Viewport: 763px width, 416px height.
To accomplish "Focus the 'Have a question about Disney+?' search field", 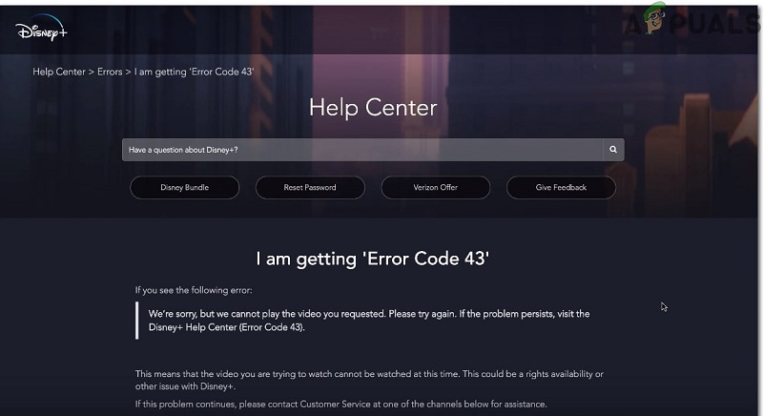I will [x=362, y=150].
